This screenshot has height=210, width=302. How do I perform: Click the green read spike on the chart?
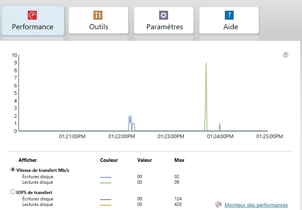pos(206,96)
